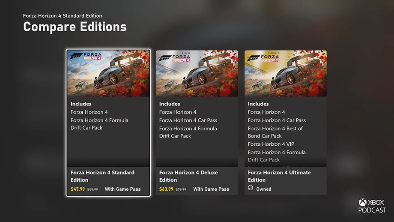Open the Deluxe Edition cover art
This screenshot has width=394, height=222.
[x=197, y=73]
